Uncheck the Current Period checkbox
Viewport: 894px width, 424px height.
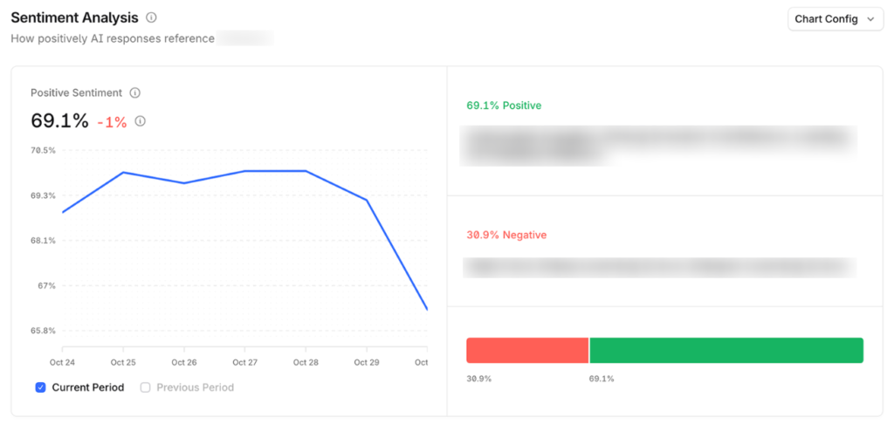(40, 387)
